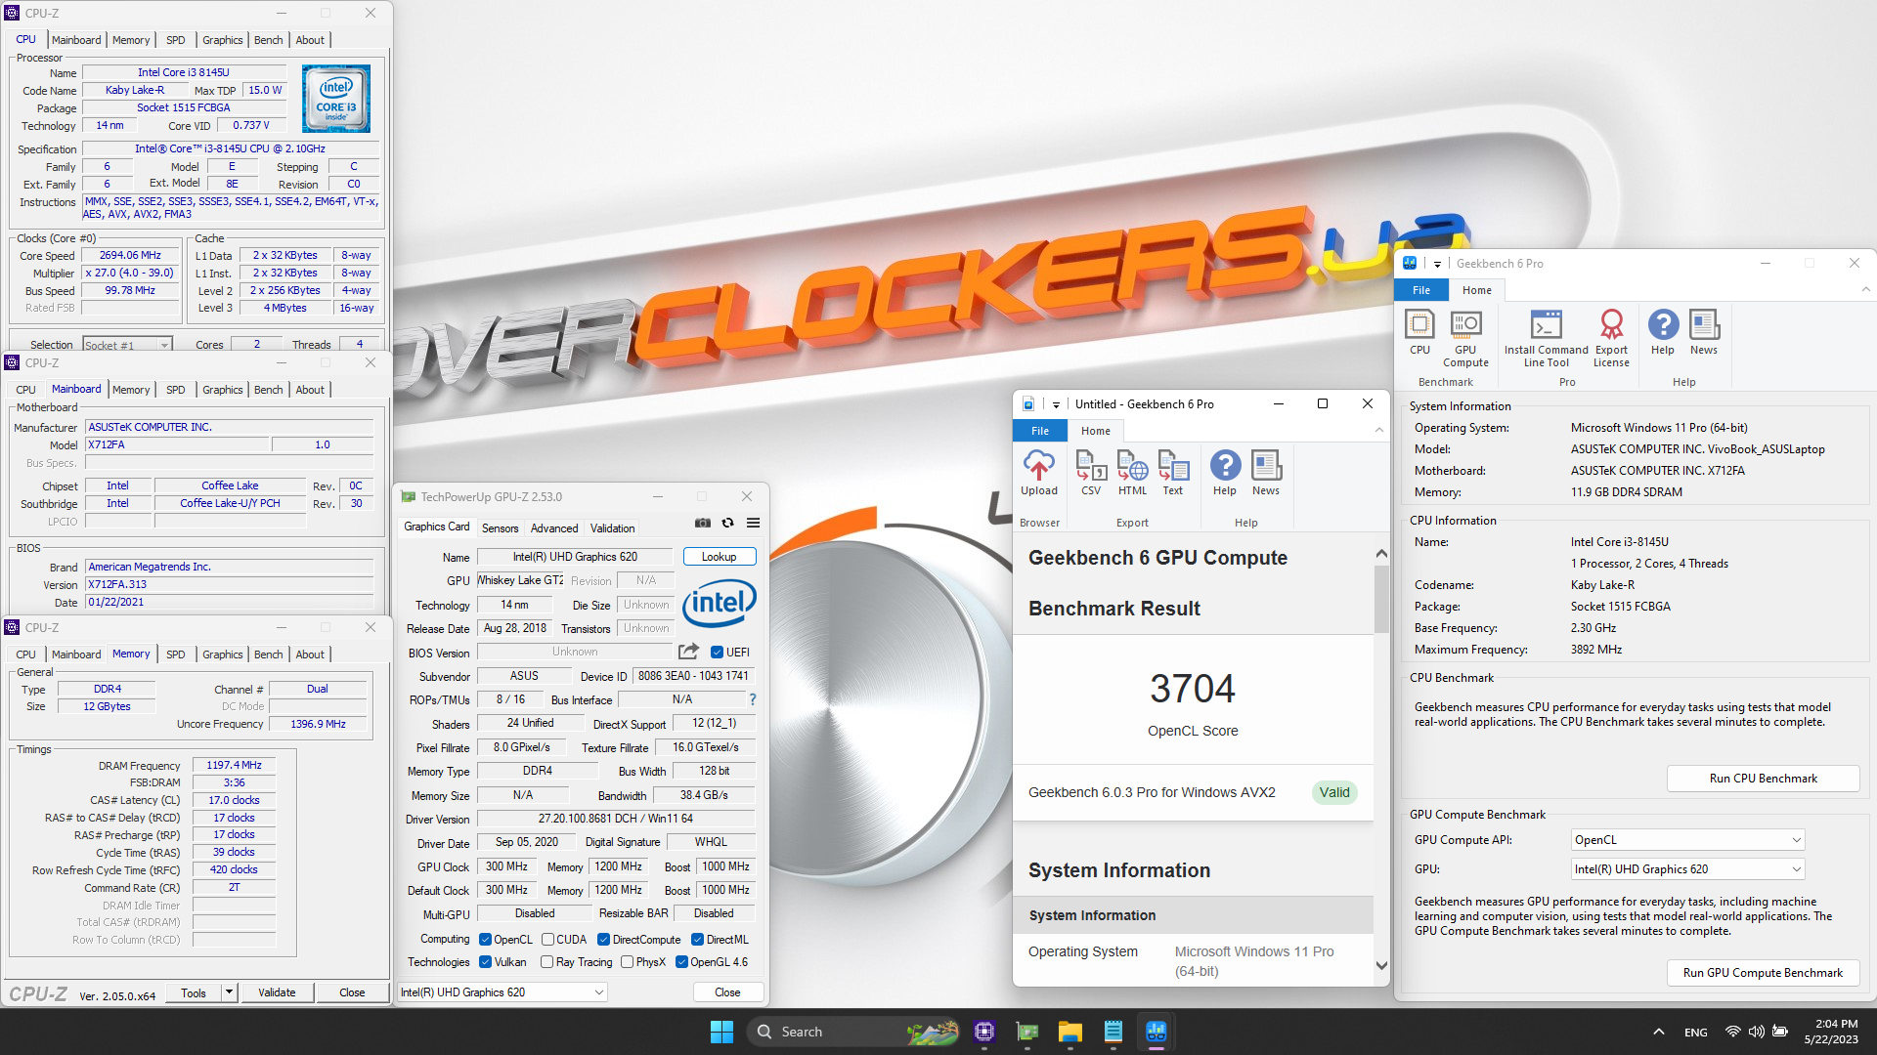This screenshot has width=1877, height=1055.
Task: Open the GPU-Z graphics card selector dropdown
Action: tap(502, 992)
